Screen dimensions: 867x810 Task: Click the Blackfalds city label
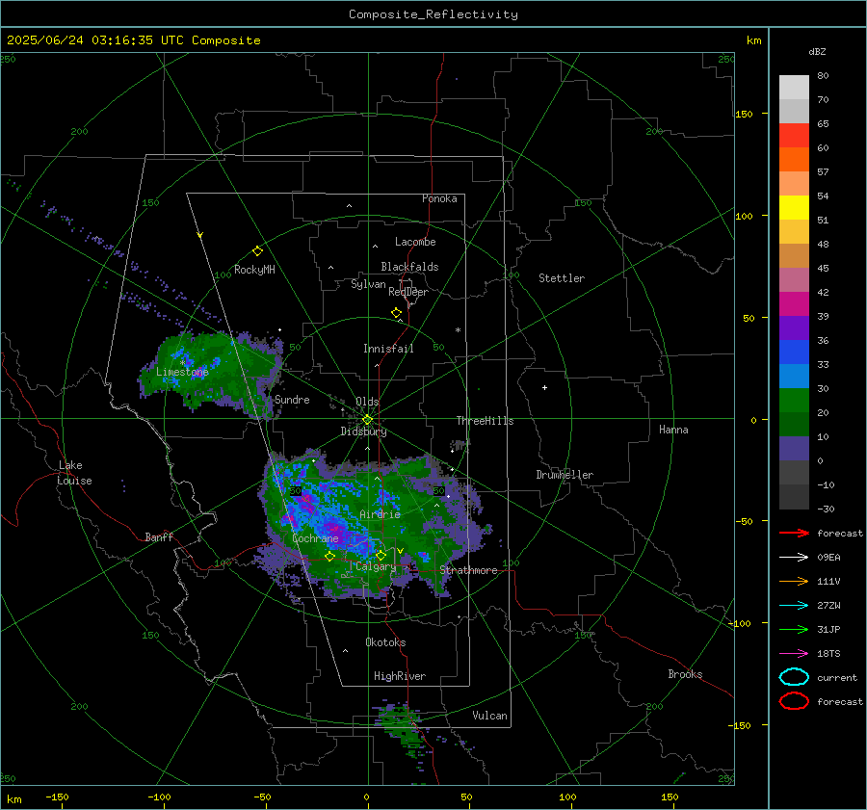click(409, 267)
